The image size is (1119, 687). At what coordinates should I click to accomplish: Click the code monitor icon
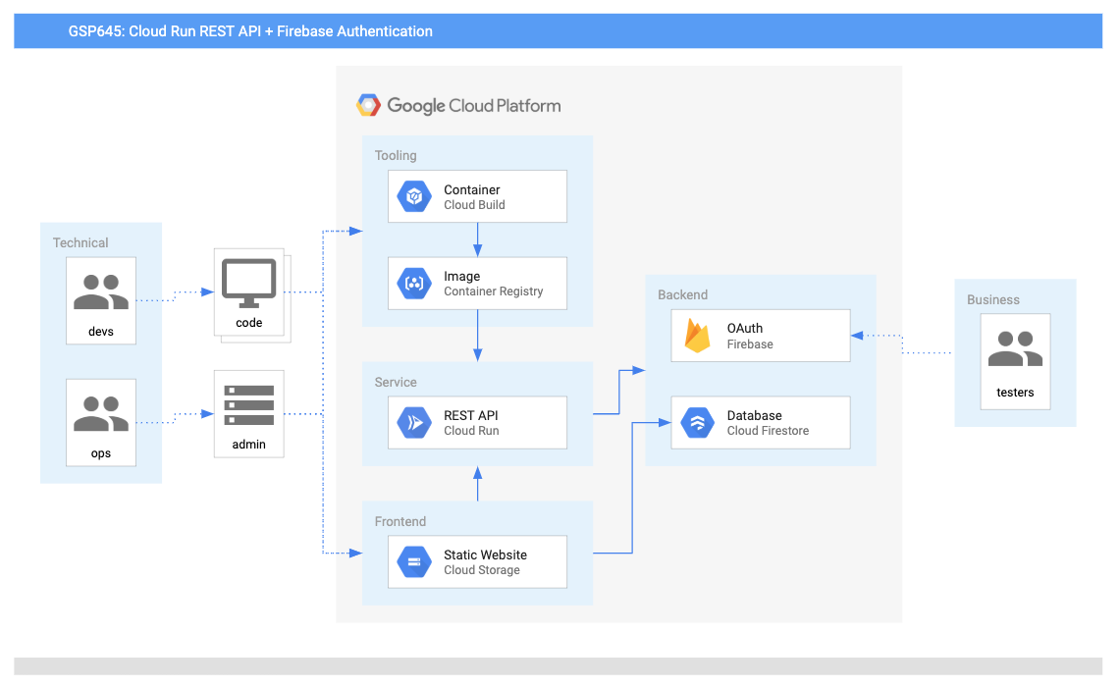coord(249,284)
